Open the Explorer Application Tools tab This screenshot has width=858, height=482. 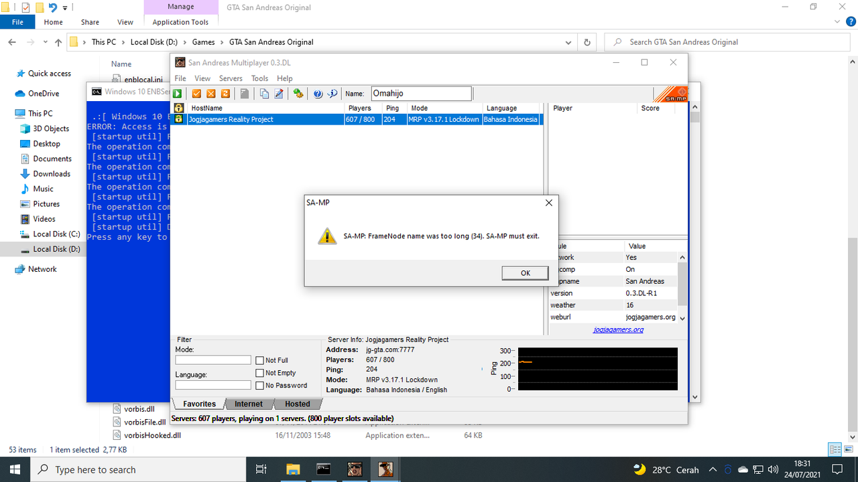(x=180, y=22)
